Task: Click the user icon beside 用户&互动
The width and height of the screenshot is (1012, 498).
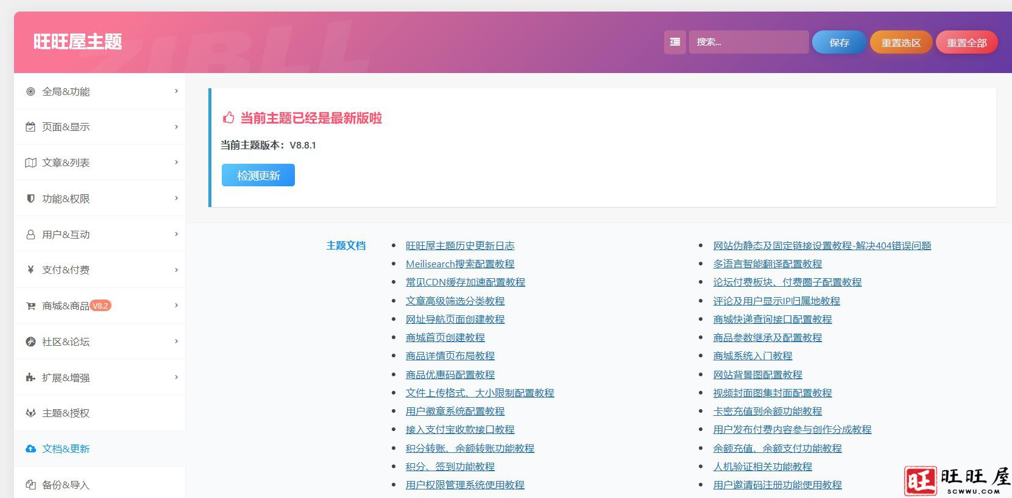Action: click(30, 234)
